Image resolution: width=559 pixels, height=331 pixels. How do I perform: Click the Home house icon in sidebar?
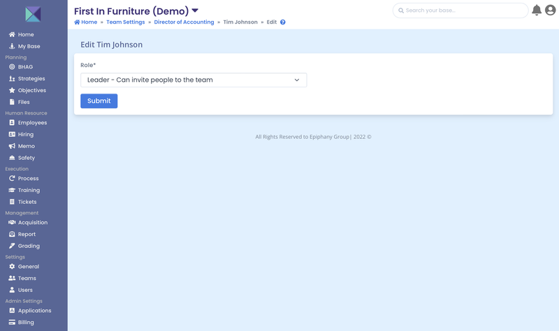[12, 34]
